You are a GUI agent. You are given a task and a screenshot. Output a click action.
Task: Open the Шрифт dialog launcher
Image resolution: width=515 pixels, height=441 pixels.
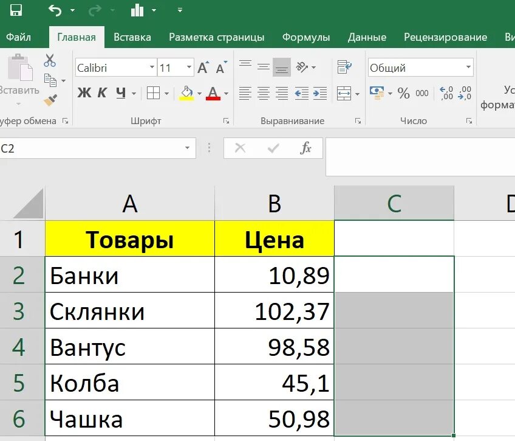pyautogui.click(x=226, y=121)
